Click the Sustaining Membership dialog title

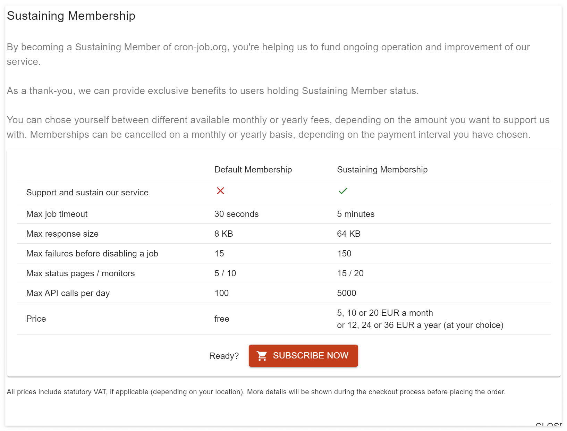(71, 16)
